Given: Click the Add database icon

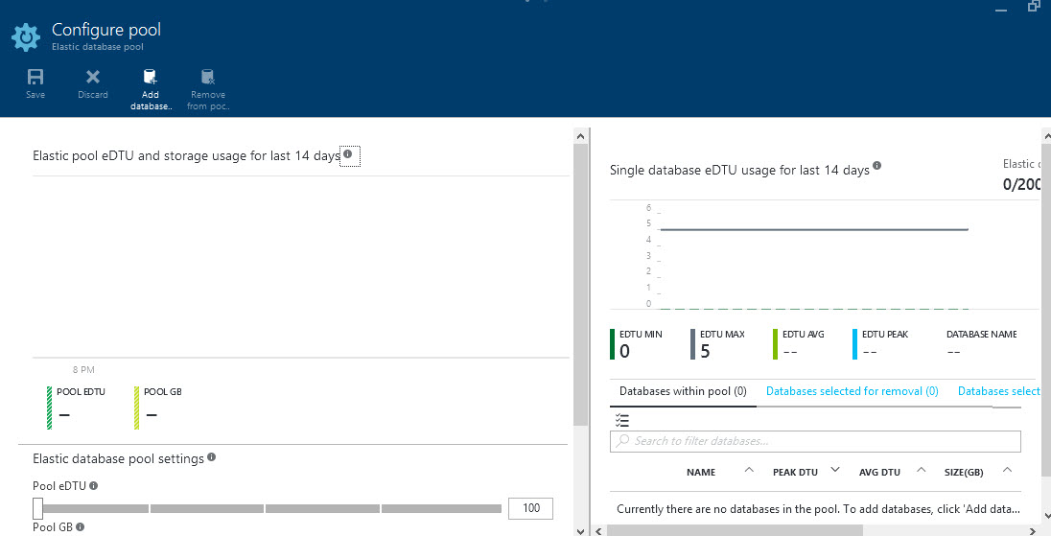Looking at the screenshot, I should [150, 78].
